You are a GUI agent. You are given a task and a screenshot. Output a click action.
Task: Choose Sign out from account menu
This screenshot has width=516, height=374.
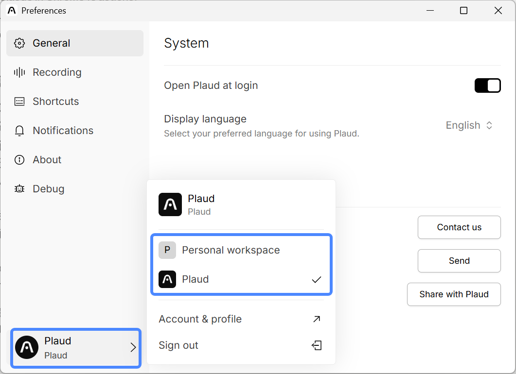point(241,345)
